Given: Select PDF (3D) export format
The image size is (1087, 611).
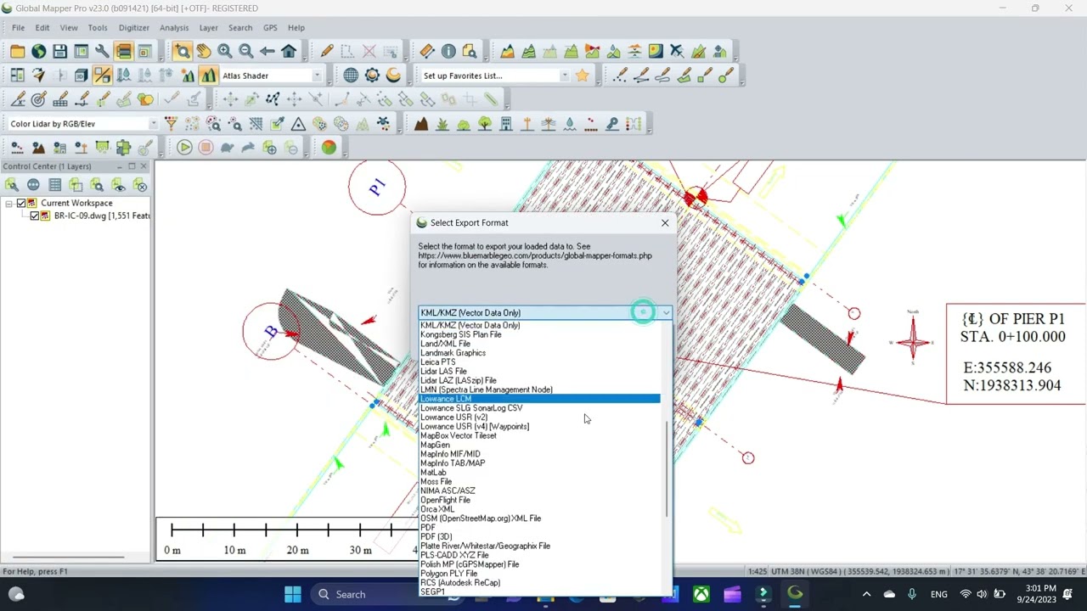Looking at the screenshot, I should 539,536.
